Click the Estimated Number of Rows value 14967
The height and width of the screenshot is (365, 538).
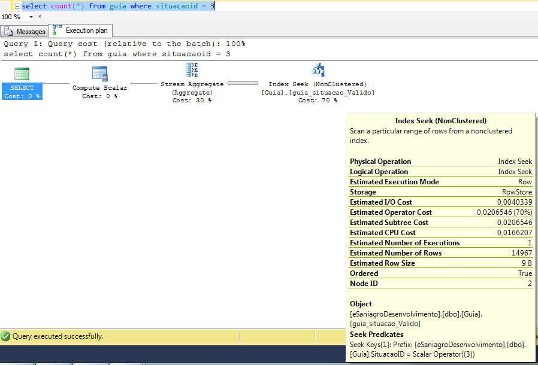(x=522, y=253)
